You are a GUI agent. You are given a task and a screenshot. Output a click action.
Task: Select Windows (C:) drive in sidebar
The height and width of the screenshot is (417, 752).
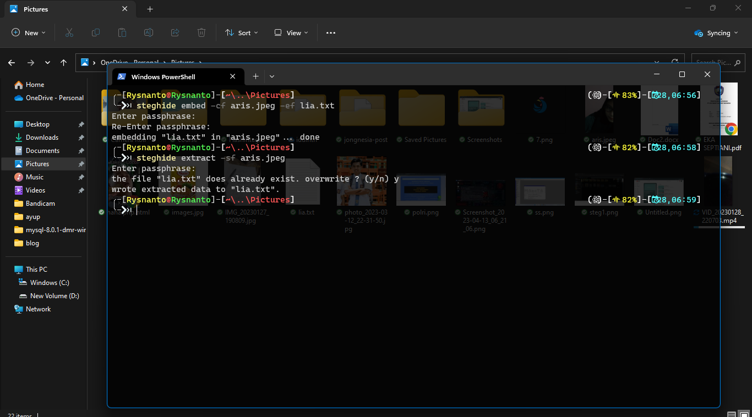click(x=50, y=283)
